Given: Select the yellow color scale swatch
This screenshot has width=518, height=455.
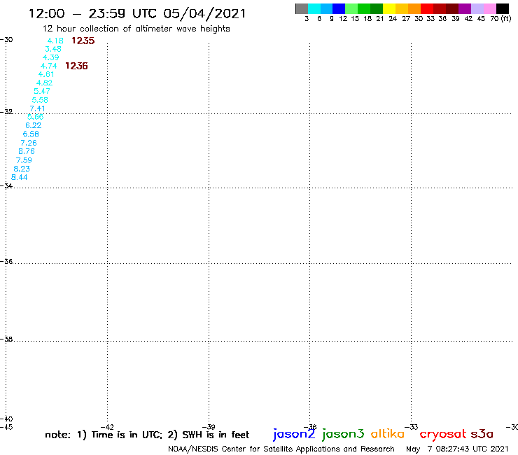Looking at the screenshot, I should (389, 8).
